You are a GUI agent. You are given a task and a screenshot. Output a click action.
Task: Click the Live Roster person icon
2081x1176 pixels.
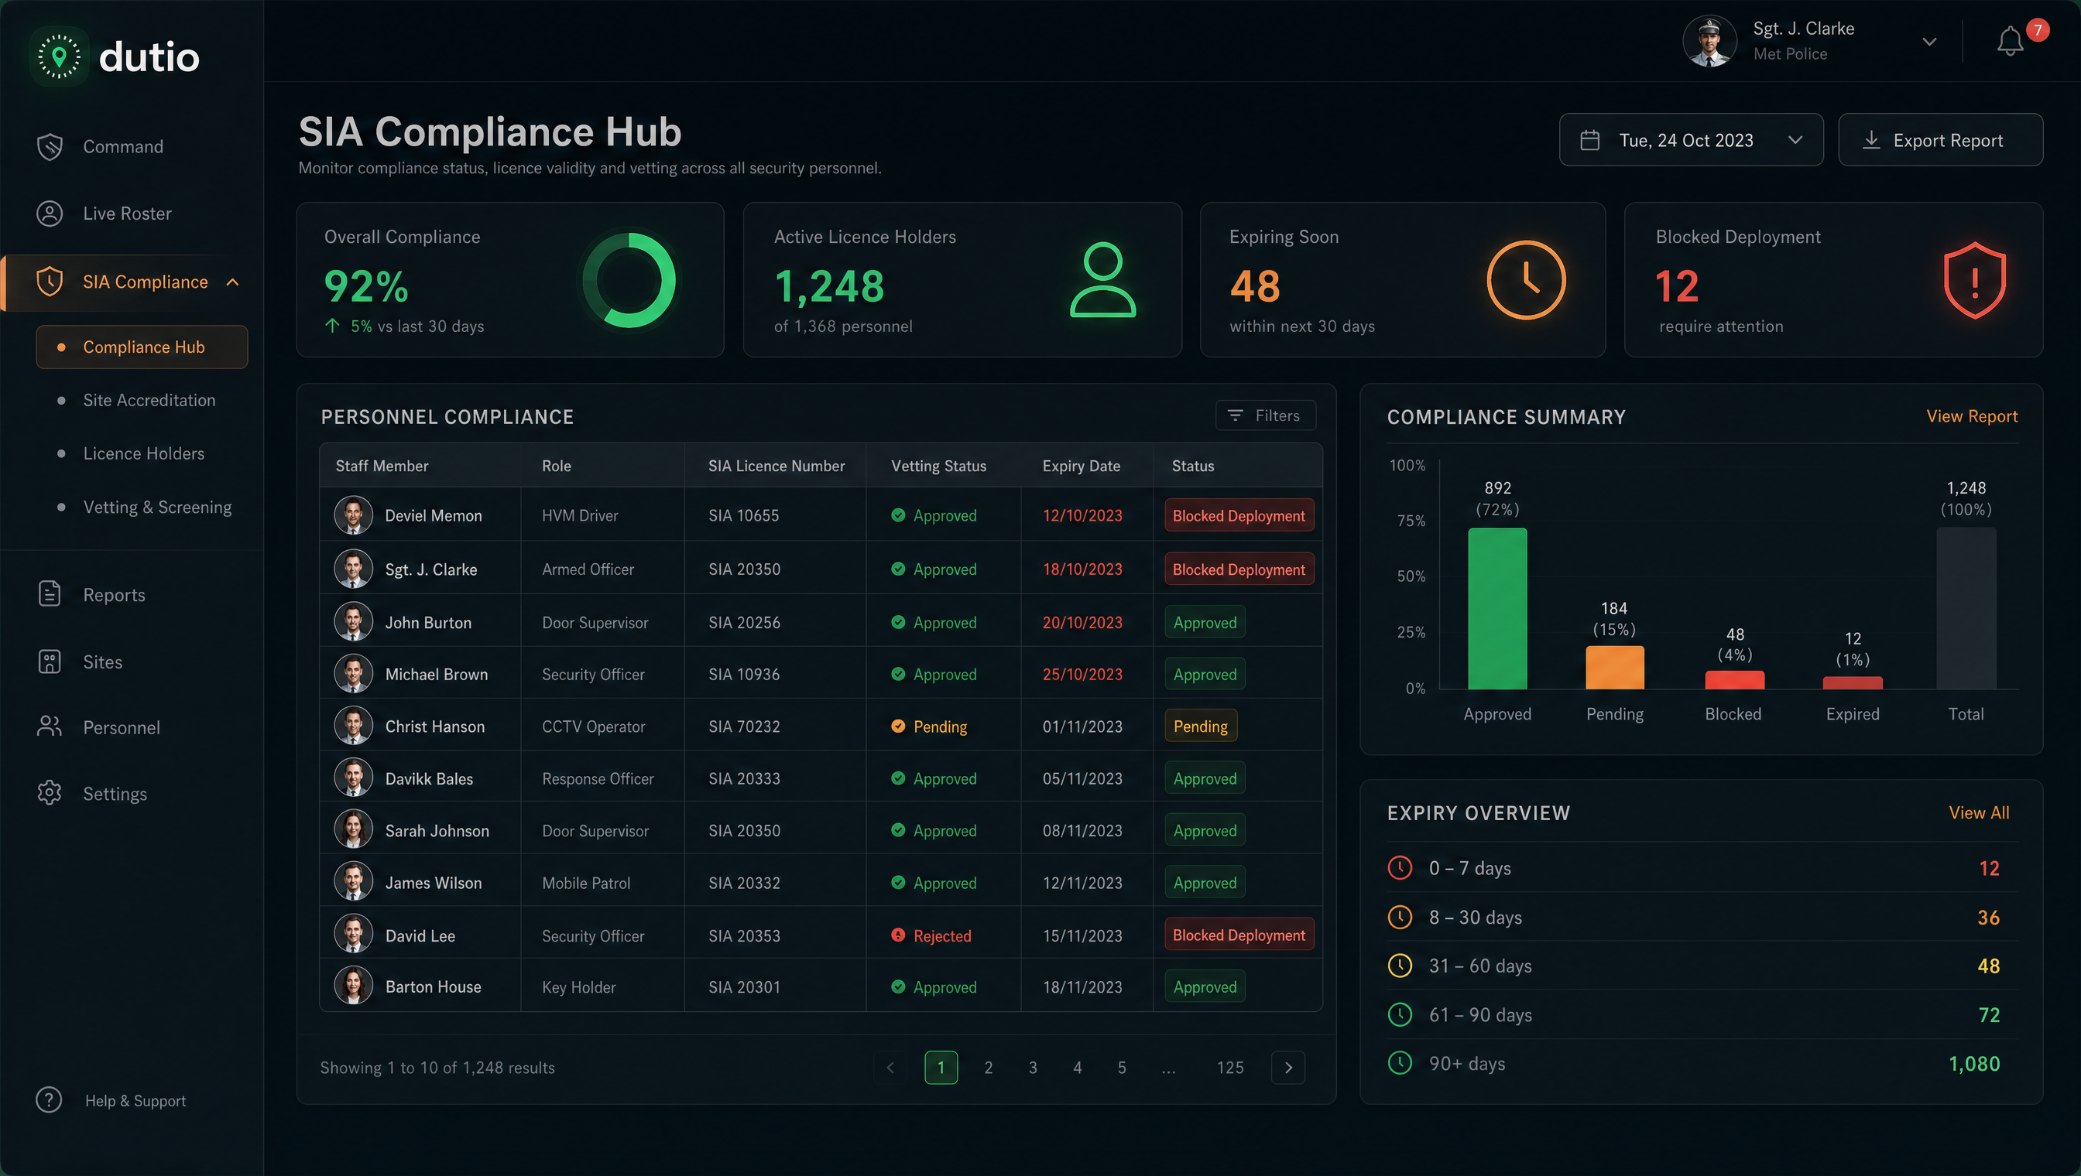[50, 214]
